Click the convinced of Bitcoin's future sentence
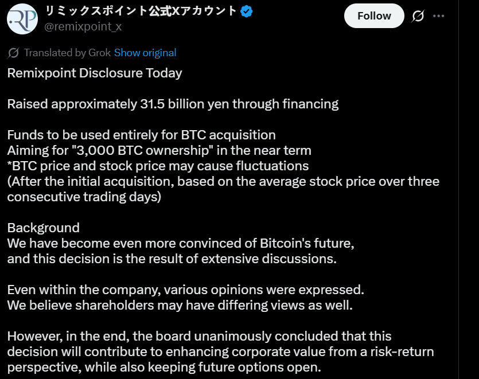 181,244
